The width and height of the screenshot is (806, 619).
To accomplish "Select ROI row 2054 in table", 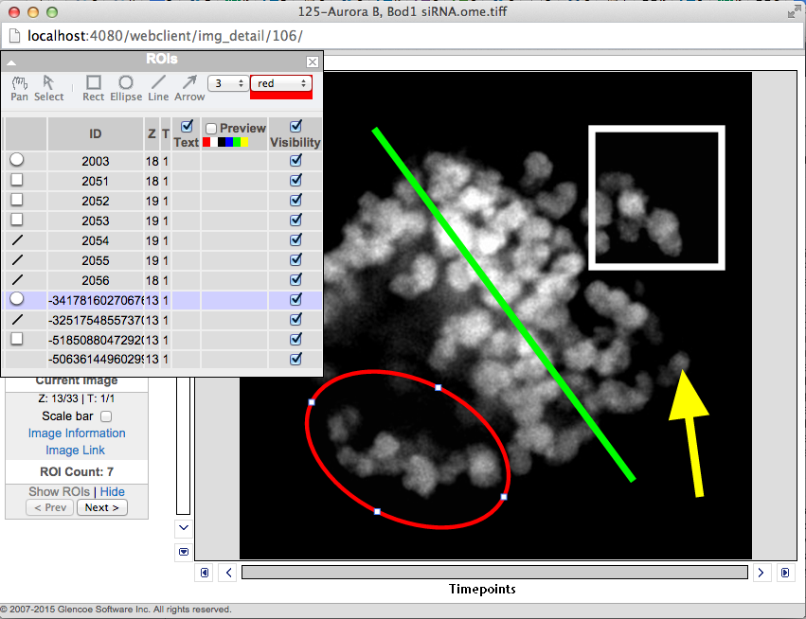I will 95,240.
